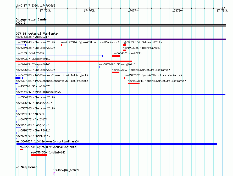Click the red dgv3223n106 variant bar
The height and width of the screenshot is (176, 233).
[x=124, y=45]
